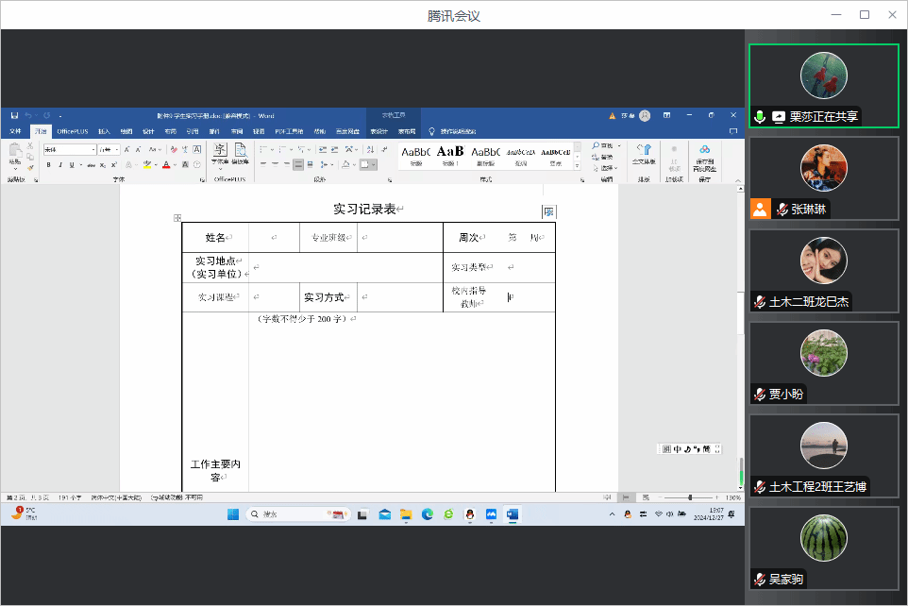Click the QQ penguin icon in the taskbar
Image resolution: width=908 pixels, height=606 pixels.
click(x=469, y=514)
